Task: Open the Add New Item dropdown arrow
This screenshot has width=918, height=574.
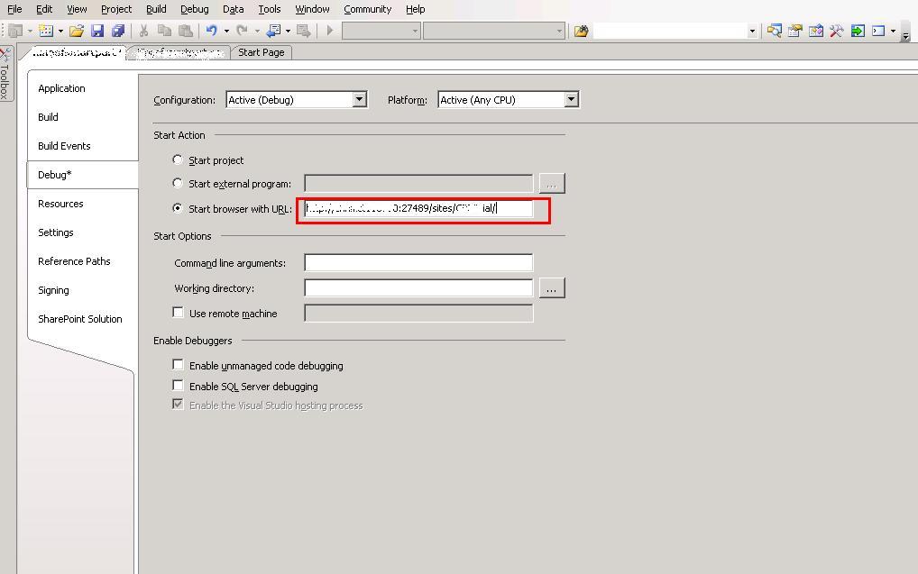Action: (x=60, y=31)
